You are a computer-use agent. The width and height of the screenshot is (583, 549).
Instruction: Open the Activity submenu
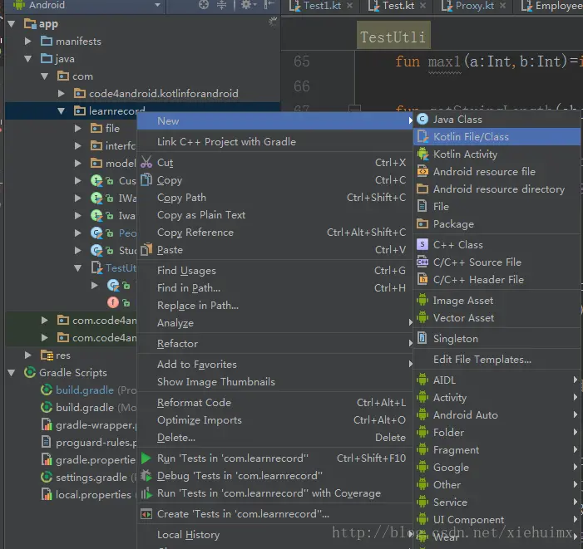pyautogui.click(x=497, y=398)
